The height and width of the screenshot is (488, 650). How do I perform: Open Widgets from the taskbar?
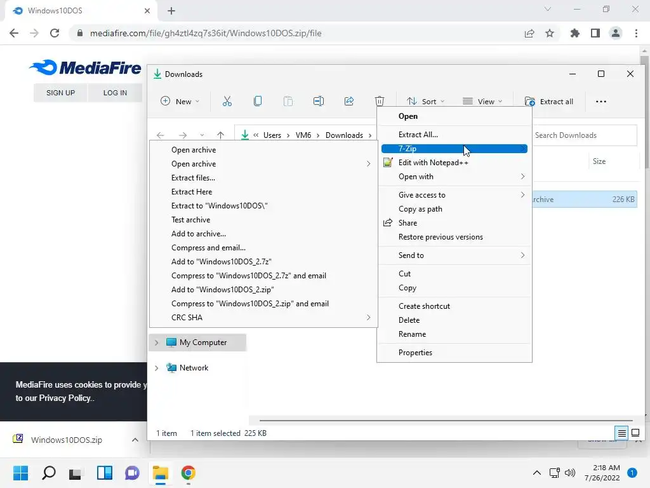pyautogui.click(x=105, y=473)
